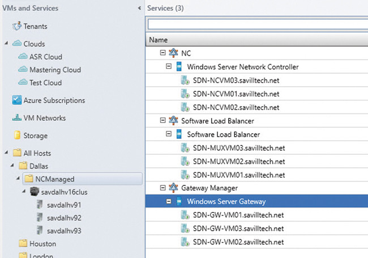368x258 pixels.
Task: Click the savdalhv92 host server icon
Action: tap(39, 217)
